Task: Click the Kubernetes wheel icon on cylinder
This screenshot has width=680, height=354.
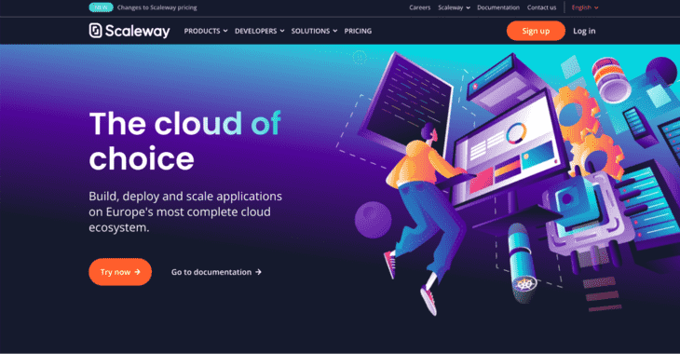Action: click(x=524, y=284)
